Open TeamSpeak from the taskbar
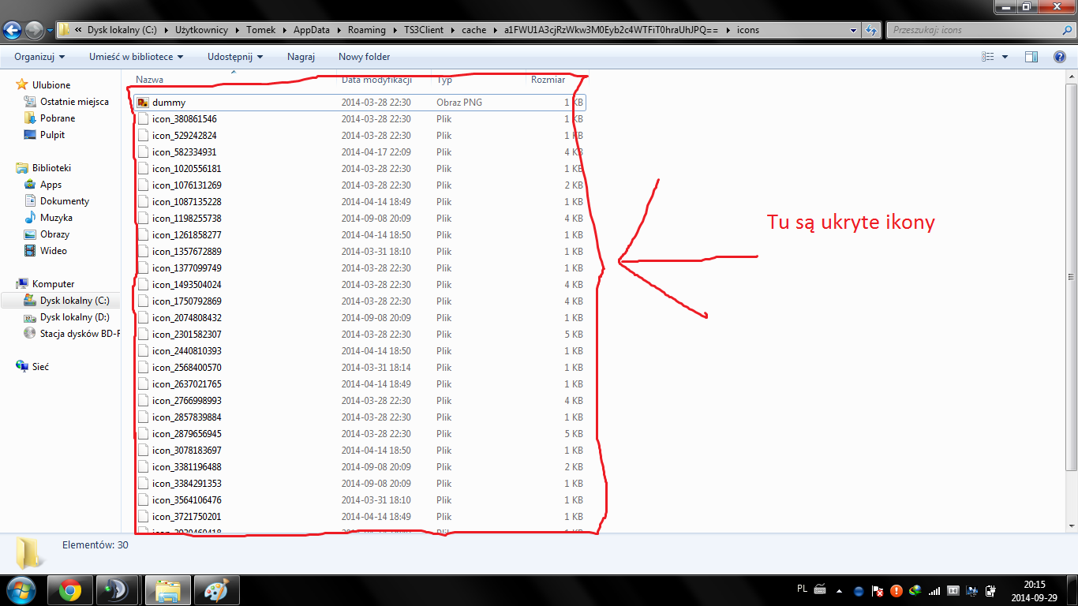1078x606 pixels. coord(117,590)
